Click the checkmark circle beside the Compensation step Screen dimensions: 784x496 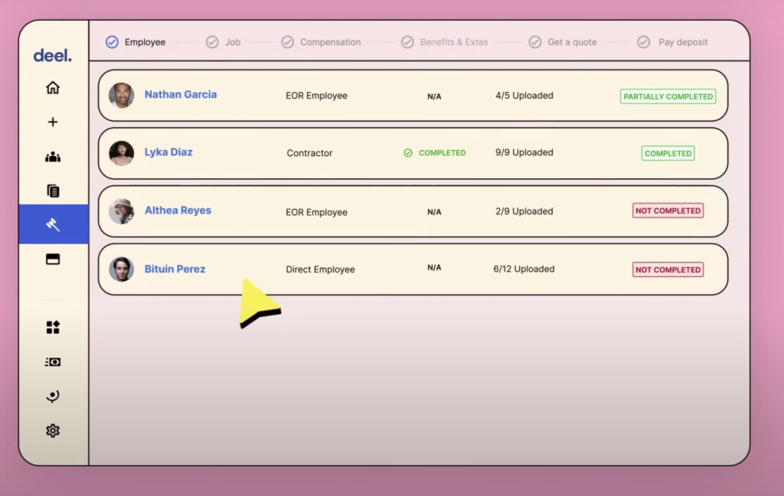pyautogui.click(x=287, y=42)
